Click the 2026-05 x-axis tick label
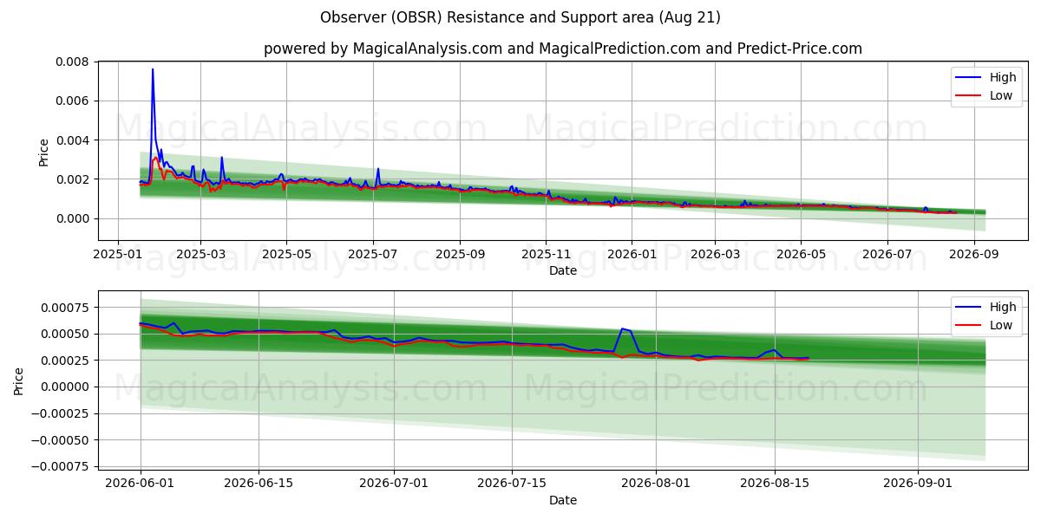The image size is (1041, 520). click(x=800, y=255)
